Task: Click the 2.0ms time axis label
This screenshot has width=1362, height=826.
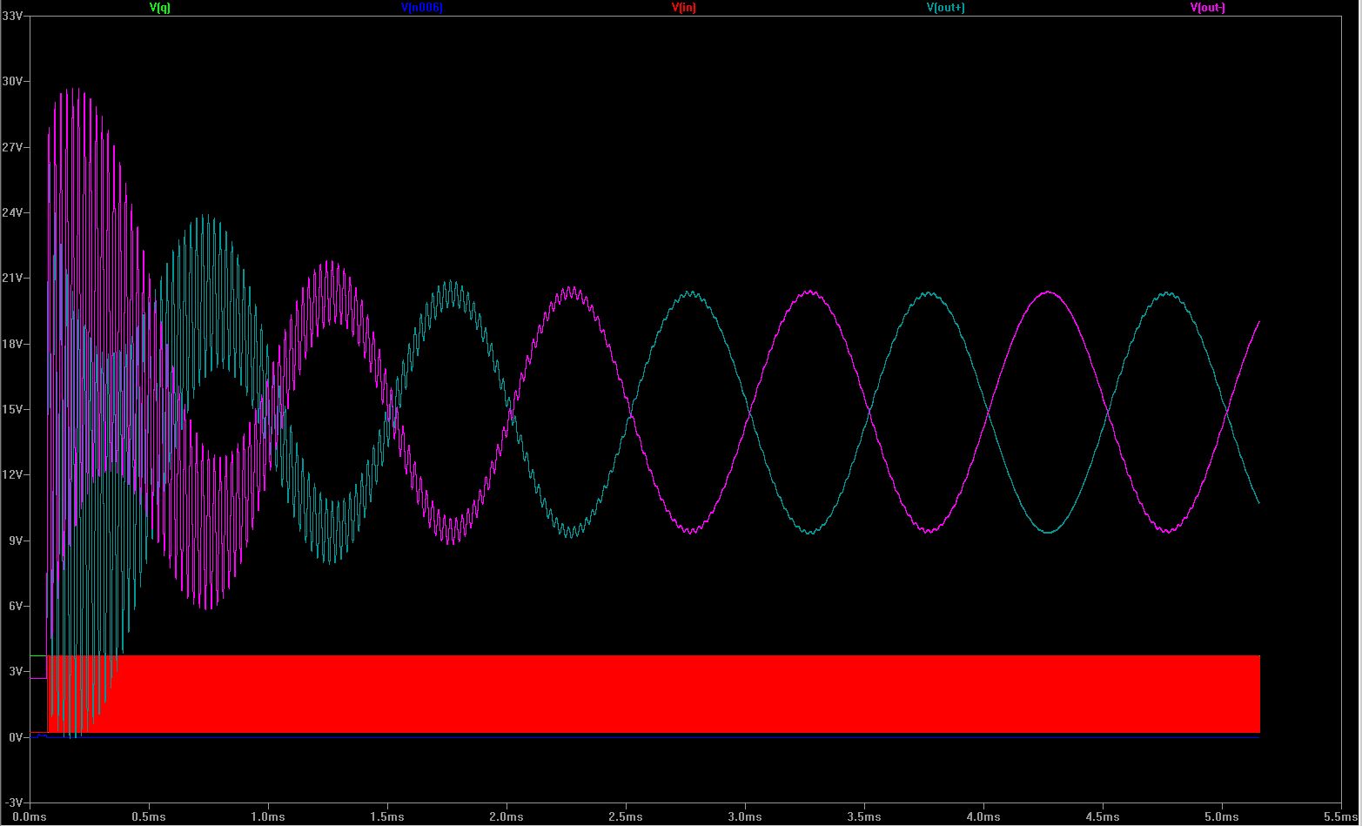Action: (507, 817)
